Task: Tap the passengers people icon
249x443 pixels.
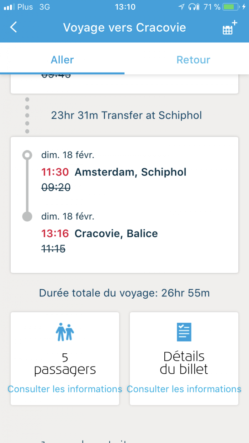Action: (x=65, y=332)
